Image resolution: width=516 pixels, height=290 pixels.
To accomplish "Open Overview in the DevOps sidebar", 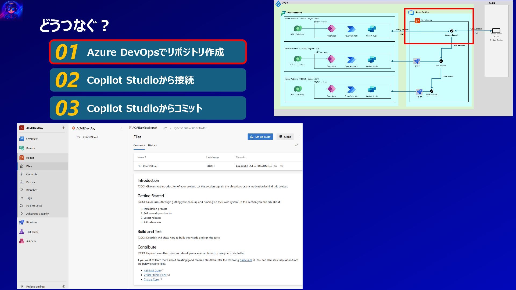I will click(32, 139).
